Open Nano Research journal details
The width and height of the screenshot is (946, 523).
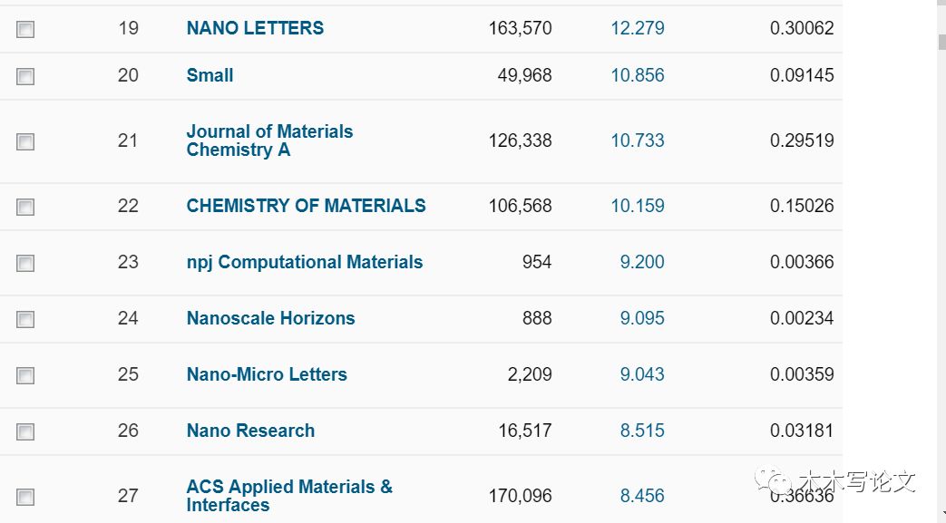tap(250, 431)
